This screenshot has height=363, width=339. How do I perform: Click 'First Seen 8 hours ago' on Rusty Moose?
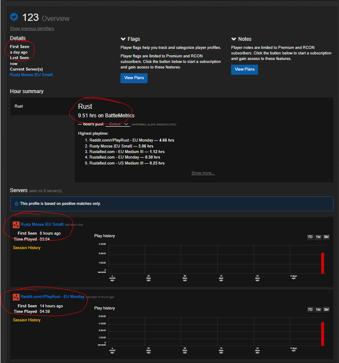click(x=39, y=233)
